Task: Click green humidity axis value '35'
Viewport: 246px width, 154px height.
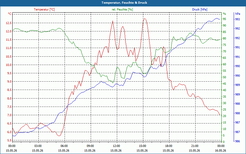Action: coord(224,97)
